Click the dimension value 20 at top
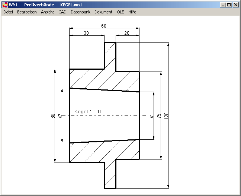Viewport: 241px width, 196px height. [127, 33]
